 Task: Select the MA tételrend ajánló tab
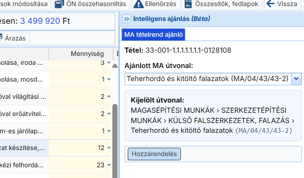tap(153, 34)
